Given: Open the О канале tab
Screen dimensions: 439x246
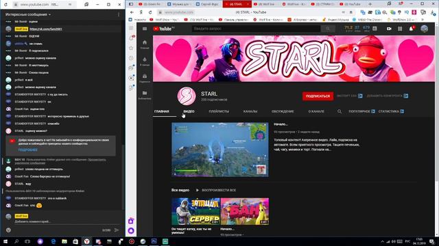Looking at the screenshot, I should tap(316, 111).
